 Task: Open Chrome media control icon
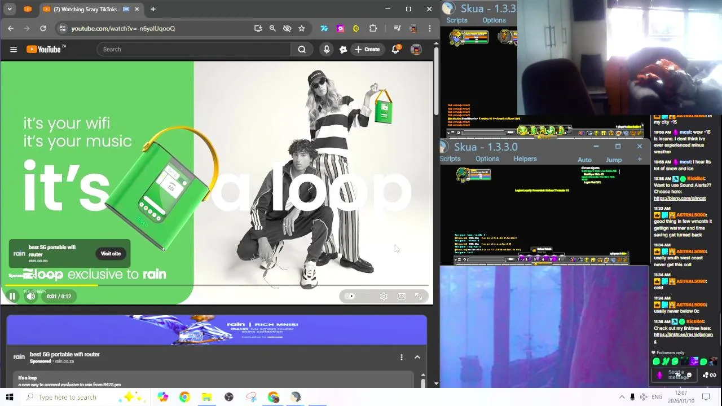[x=397, y=28]
